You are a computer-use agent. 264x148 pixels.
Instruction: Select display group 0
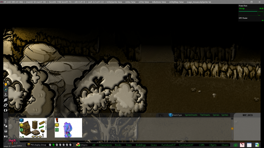pos(50,145)
